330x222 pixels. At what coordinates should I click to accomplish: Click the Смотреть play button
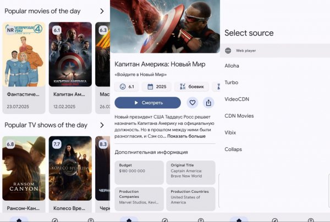pyautogui.click(x=147, y=103)
